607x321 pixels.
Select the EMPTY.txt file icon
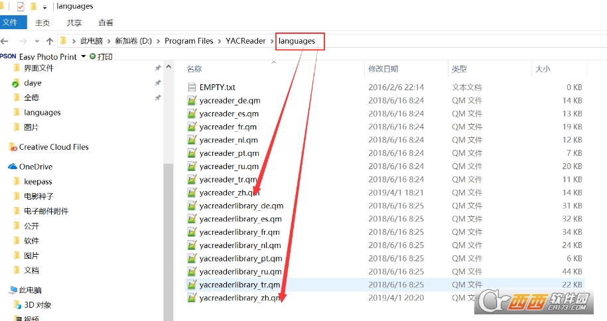tap(192, 87)
